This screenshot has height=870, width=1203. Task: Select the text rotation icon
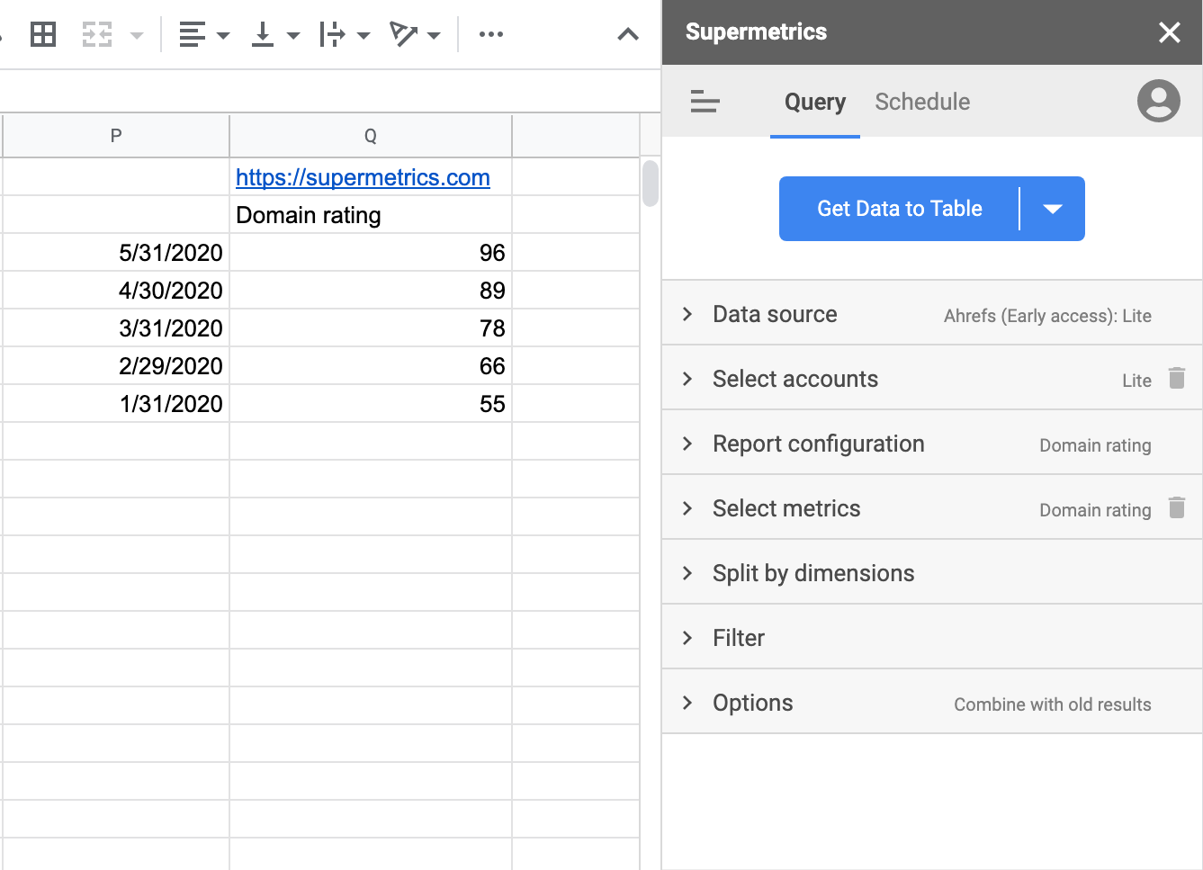pyautogui.click(x=403, y=35)
